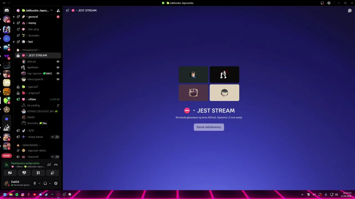
Task: Show hidden tray icons chevron
Action: click(x=302, y=195)
